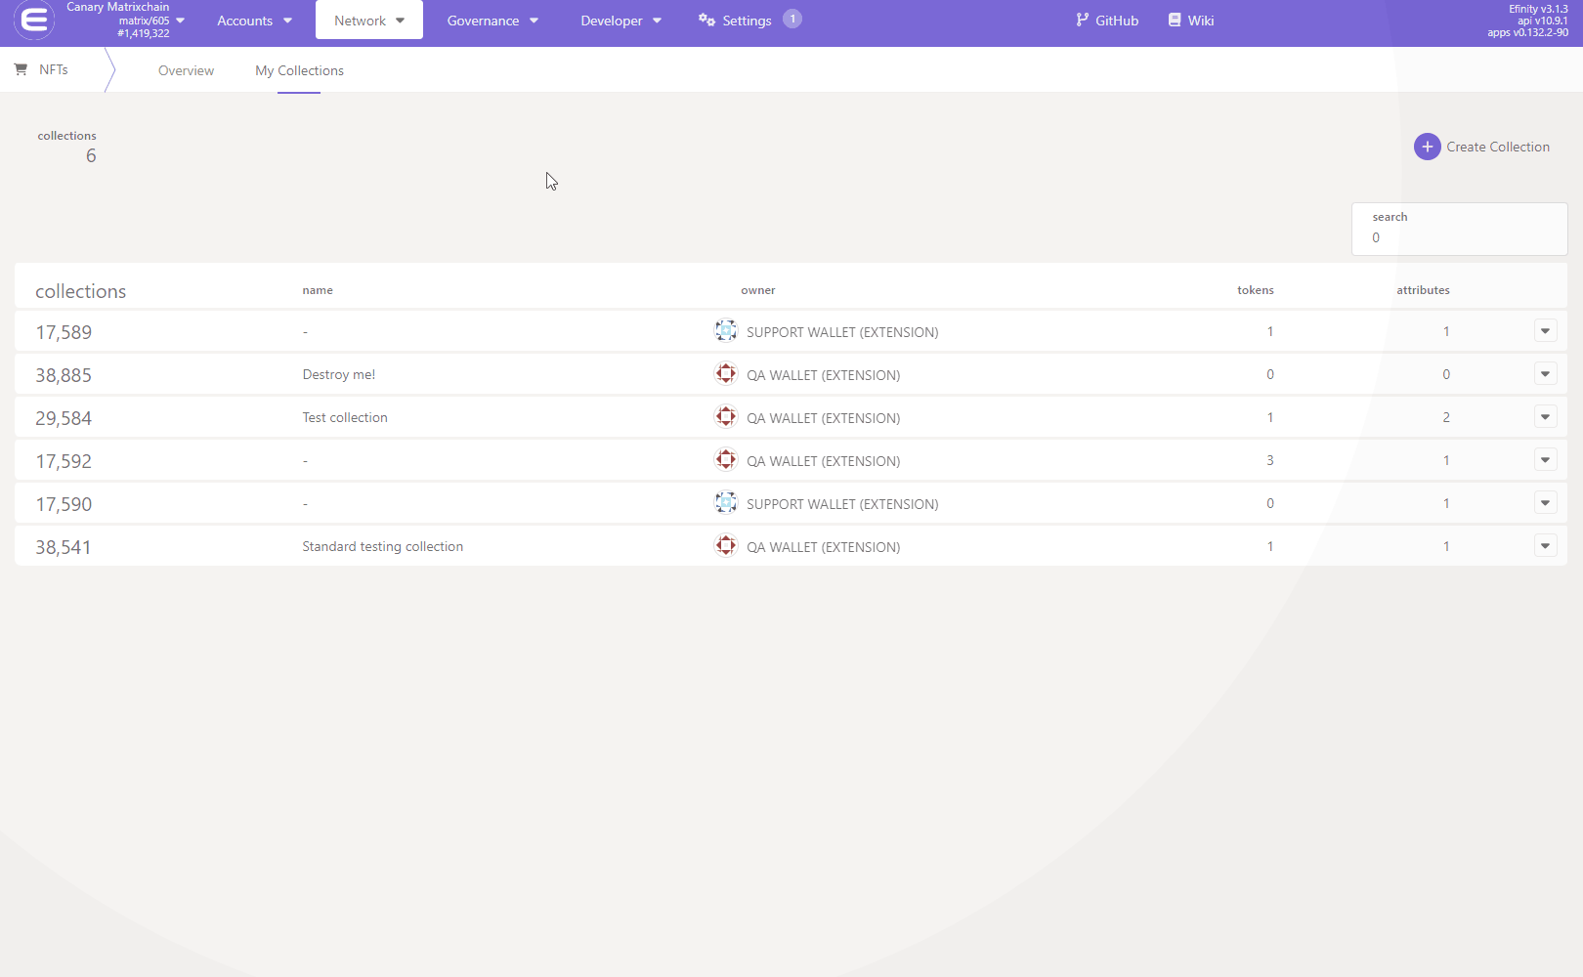Click the 'Test collection' name

click(345, 417)
